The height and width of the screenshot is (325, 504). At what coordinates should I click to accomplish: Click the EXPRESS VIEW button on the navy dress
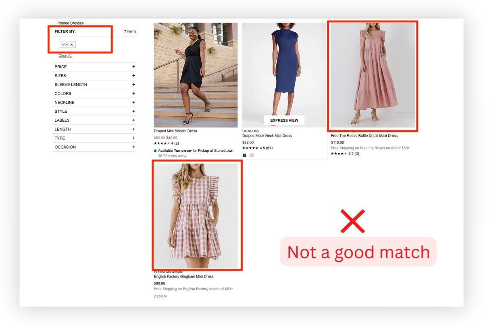(284, 120)
